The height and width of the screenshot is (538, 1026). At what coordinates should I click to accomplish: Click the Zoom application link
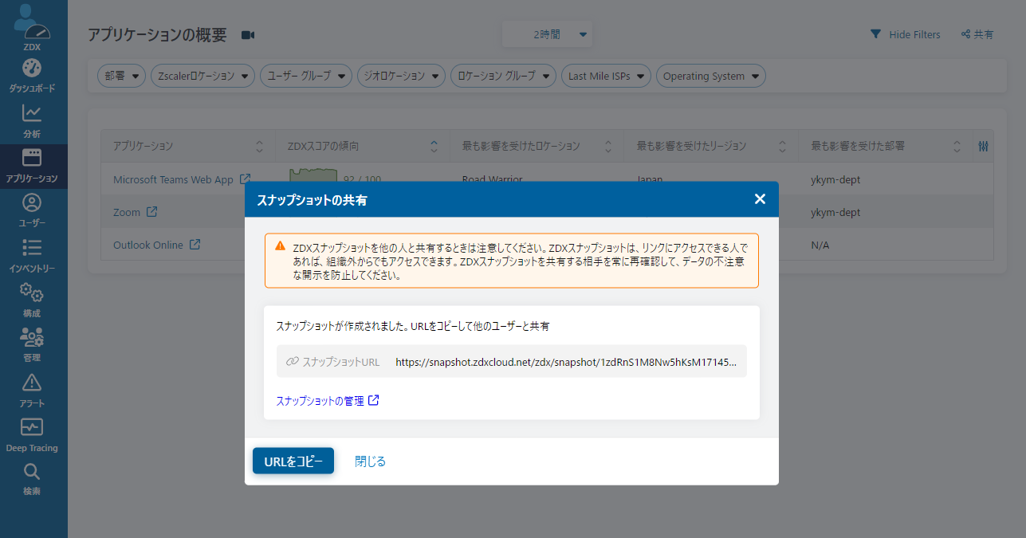point(127,212)
